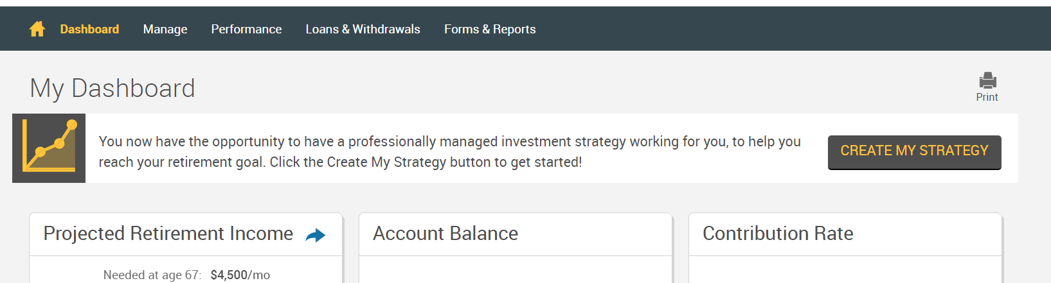This screenshot has width=1051, height=283.
Task: Select the Account Balance card header
Action: (x=516, y=234)
